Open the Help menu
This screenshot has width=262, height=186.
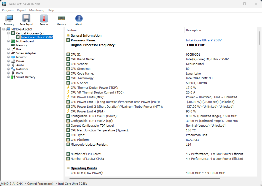[51, 10]
